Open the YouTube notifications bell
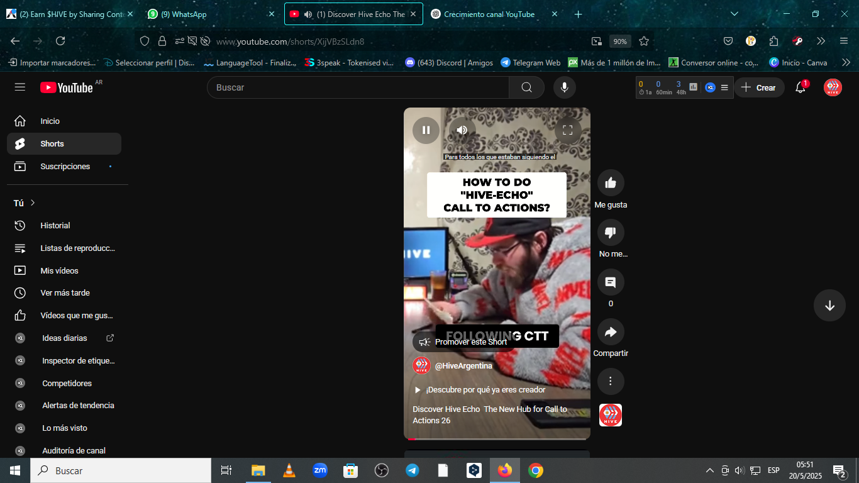 [x=801, y=87]
